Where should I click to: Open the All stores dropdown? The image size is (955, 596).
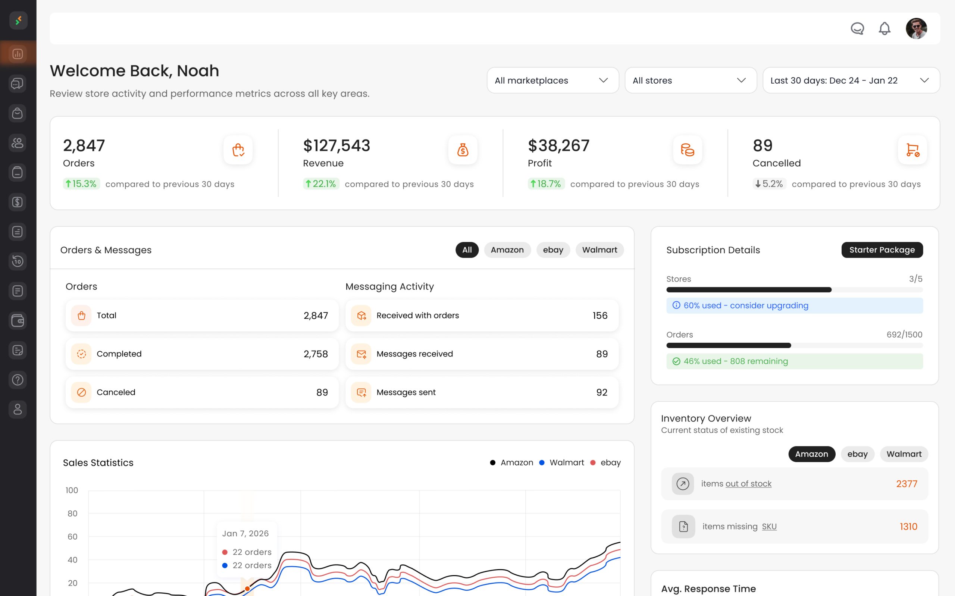690,81
